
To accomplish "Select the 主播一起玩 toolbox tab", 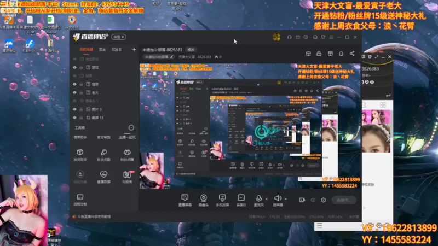I will pos(127,137).
